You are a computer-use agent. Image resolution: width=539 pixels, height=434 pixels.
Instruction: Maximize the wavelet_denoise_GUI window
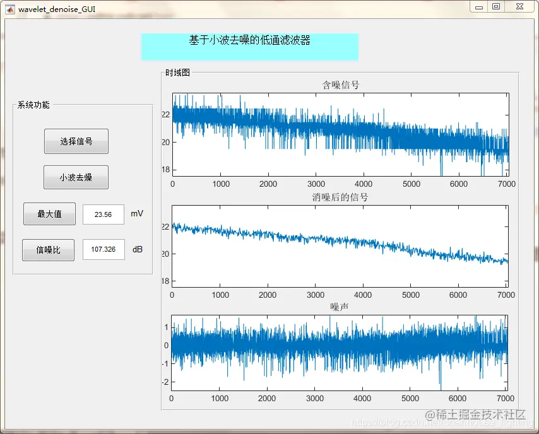point(496,6)
